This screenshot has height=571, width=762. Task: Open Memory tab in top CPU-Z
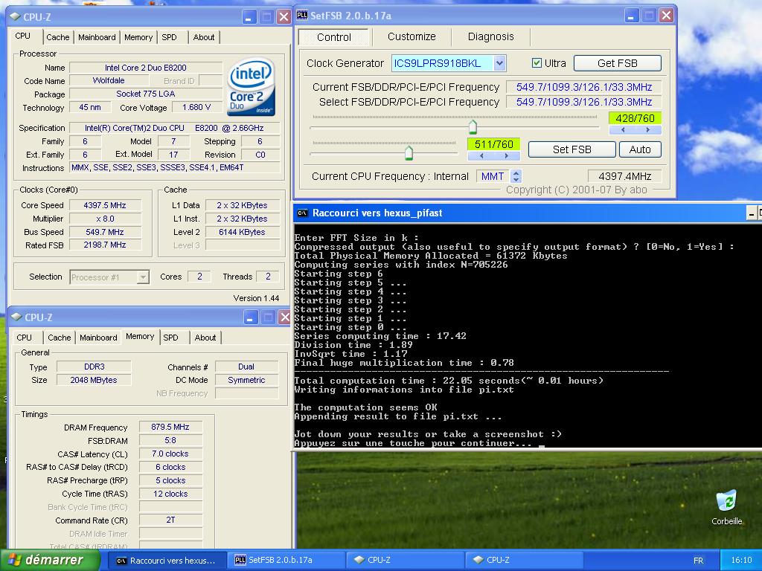click(x=138, y=37)
